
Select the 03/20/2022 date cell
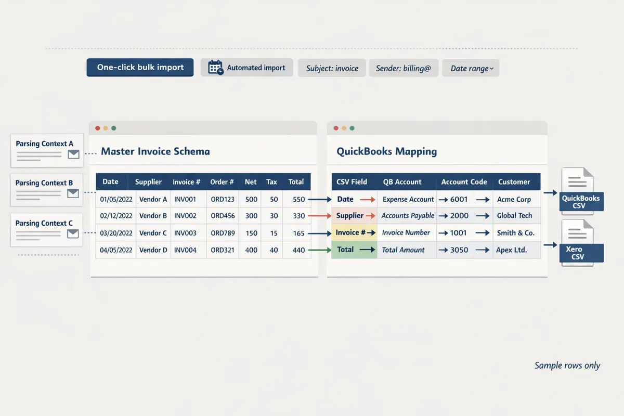(116, 233)
